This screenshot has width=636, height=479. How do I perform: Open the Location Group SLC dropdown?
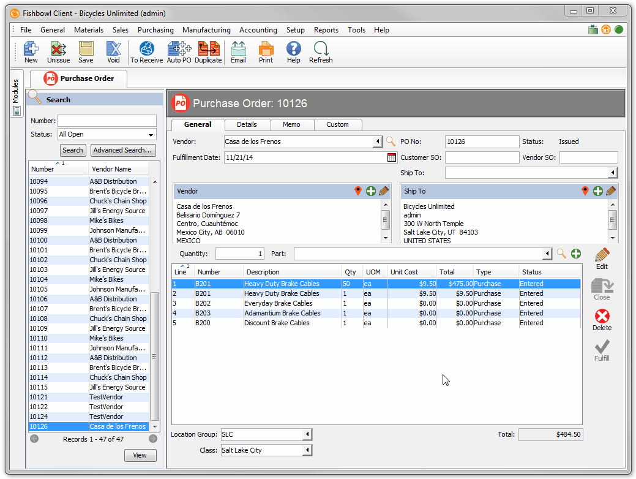pyautogui.click(x=307, y=434)
